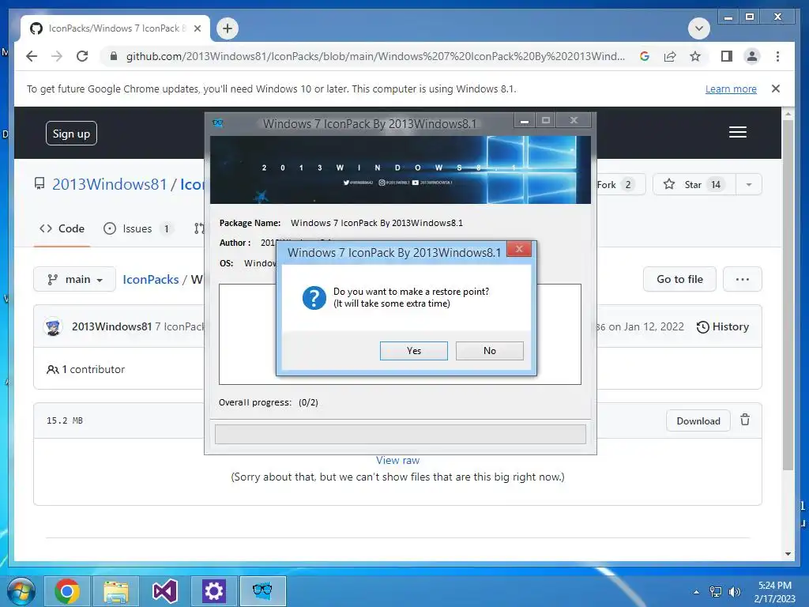Click the scrollbar down arrow
The width and height of the screenshot is (809, 607).
click(x=788, y=554)
